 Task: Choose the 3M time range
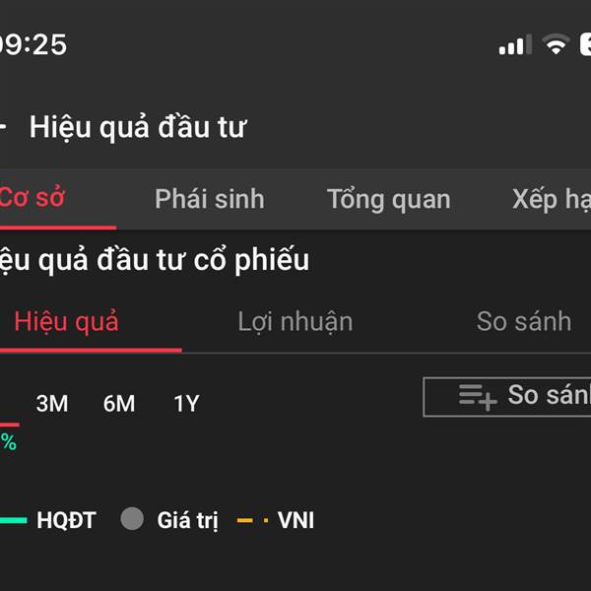[52, 403]
